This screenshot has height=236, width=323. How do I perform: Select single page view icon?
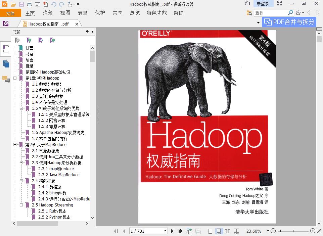210,231
